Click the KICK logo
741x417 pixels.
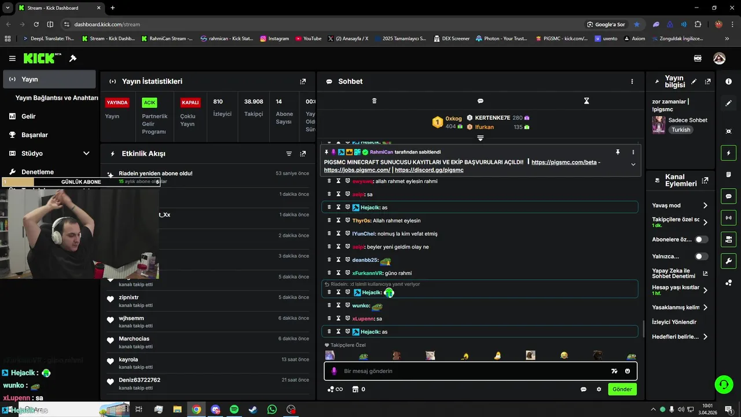tap(42, 58)
